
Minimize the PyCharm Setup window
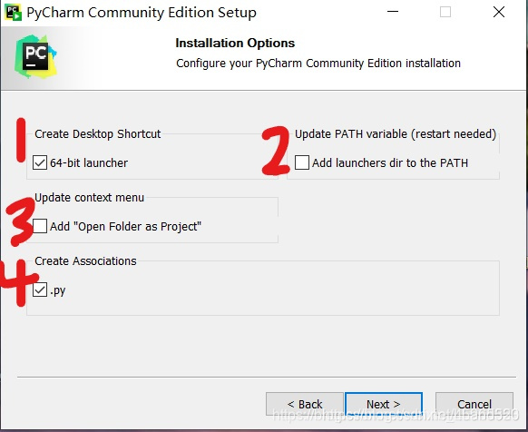(x=393, y=12)
